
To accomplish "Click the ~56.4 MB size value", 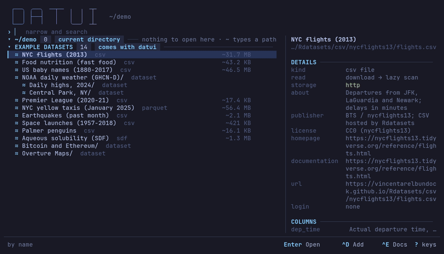I will point(236,108).
